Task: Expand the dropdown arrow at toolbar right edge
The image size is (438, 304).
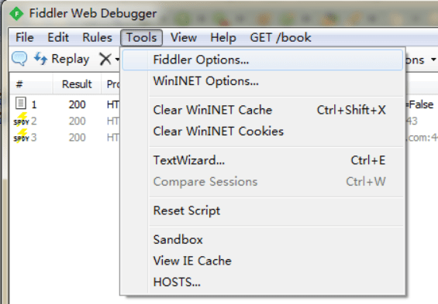Action: (x=433, y=60)
